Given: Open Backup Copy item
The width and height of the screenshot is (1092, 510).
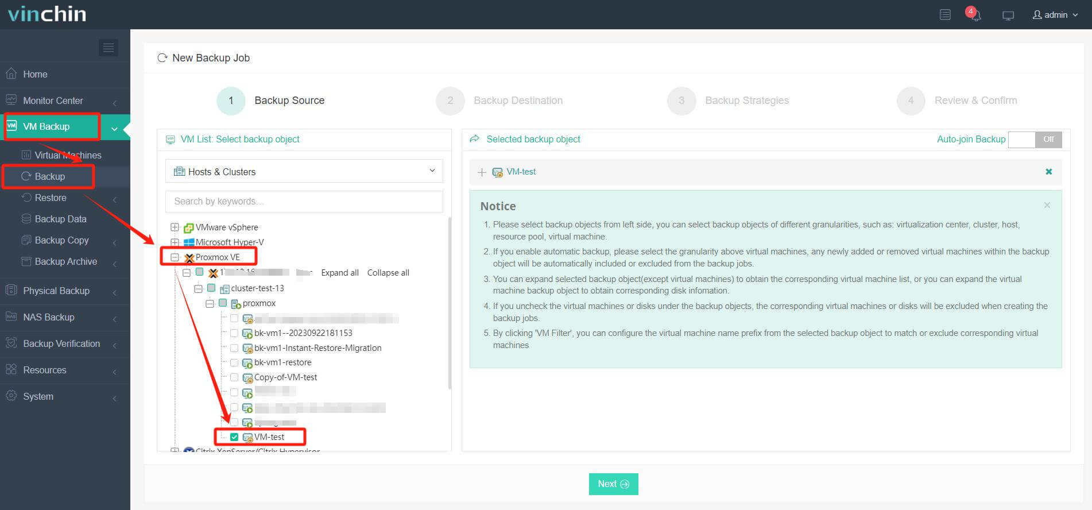Looking at the screenshot, I should coord(61,240).
